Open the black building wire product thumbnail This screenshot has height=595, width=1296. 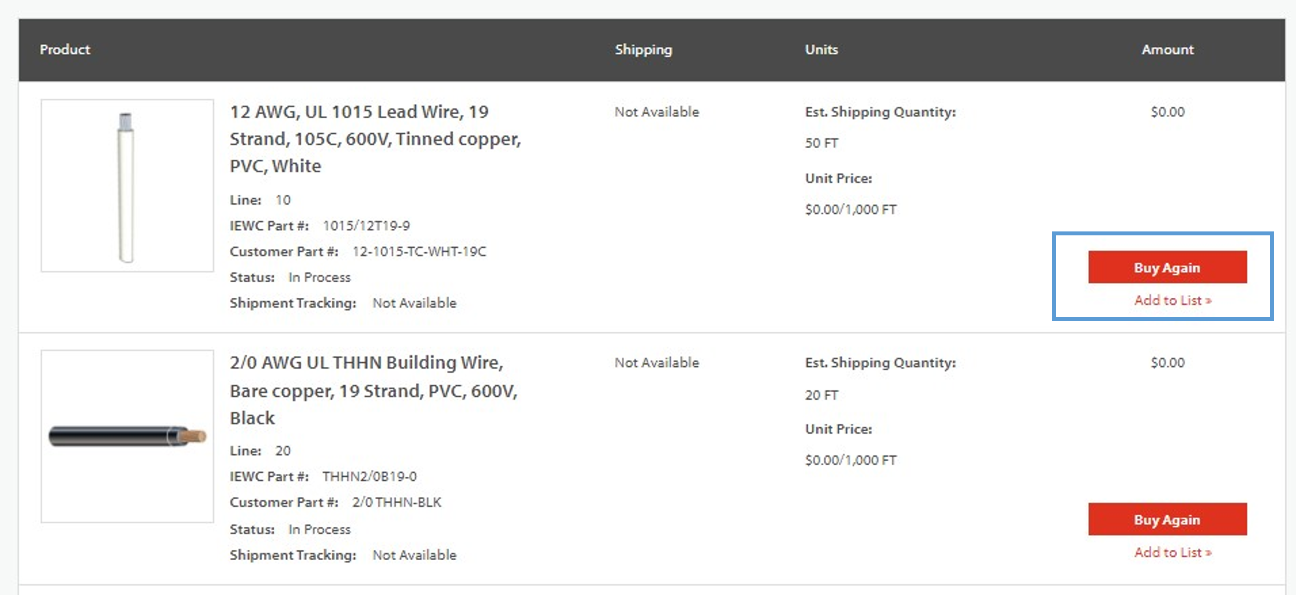[x=127, y=436]
